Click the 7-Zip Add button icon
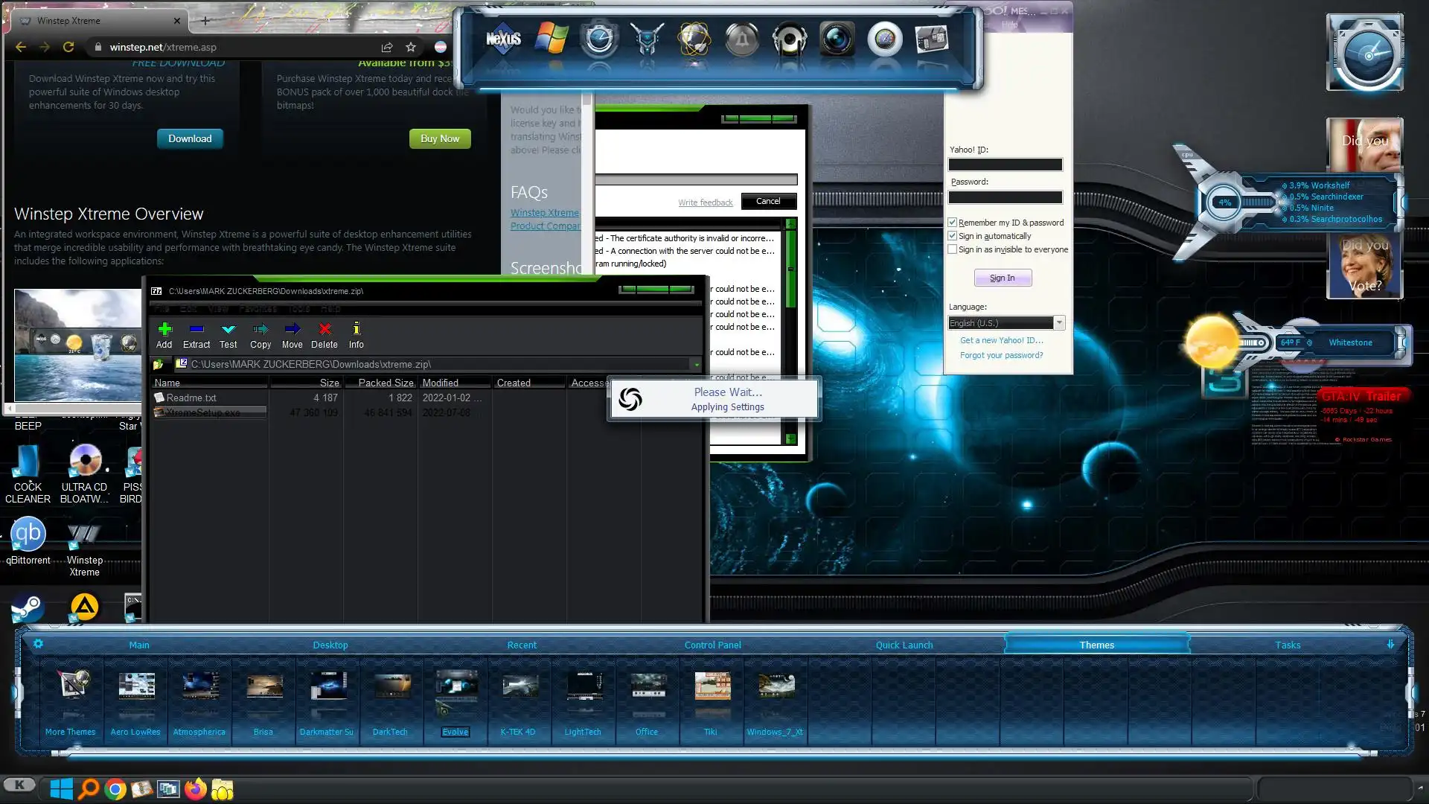The image size is (1429, 804). (x=164, y=329)
